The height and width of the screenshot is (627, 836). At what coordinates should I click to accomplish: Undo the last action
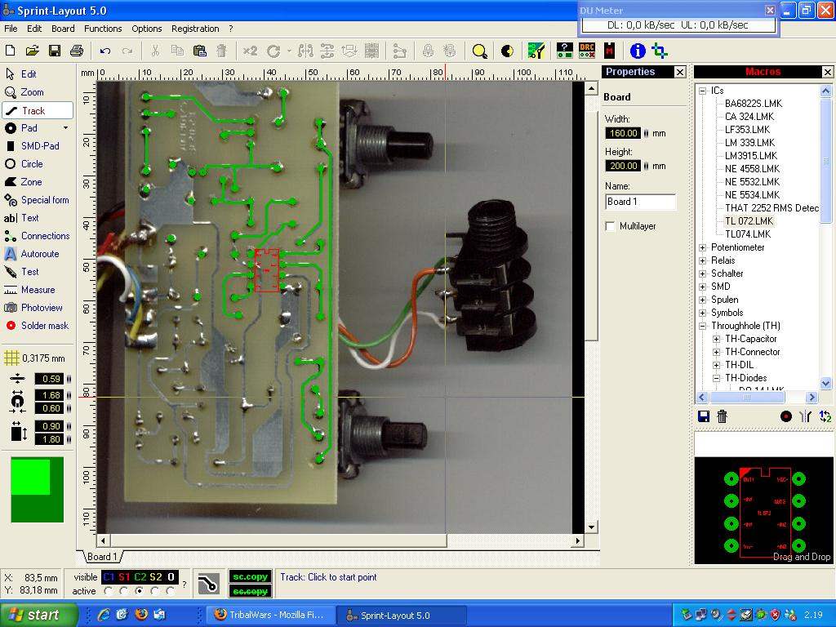point(105,51)
